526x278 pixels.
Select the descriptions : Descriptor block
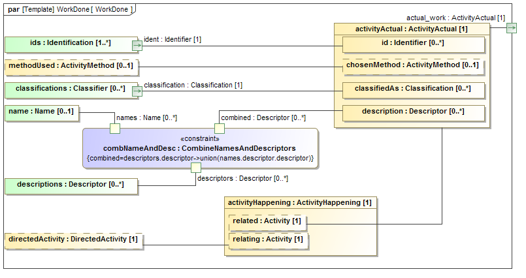(71, 186)
